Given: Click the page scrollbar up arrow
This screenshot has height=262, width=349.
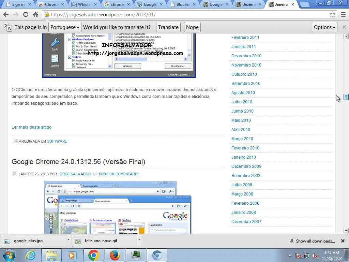Looking at the screenshot, I should [346, 37].
